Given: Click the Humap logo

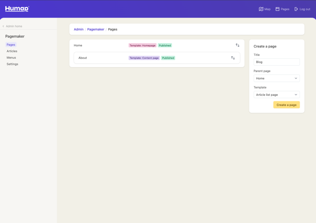Looking at the screenshot, I should 17,9.
